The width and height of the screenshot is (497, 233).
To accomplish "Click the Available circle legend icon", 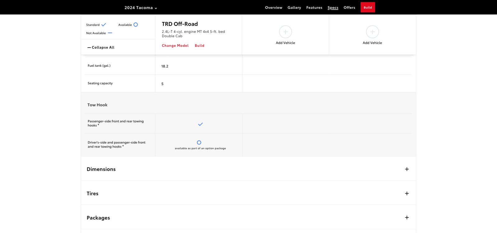I will (136, 25).
